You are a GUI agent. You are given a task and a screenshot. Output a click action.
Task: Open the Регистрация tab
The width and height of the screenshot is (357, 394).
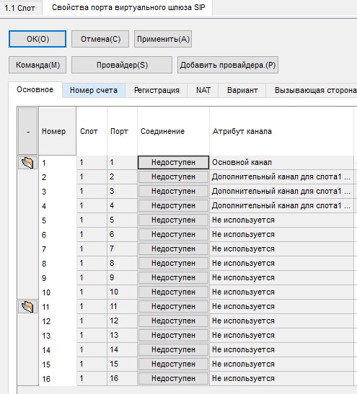pos(157,90)
